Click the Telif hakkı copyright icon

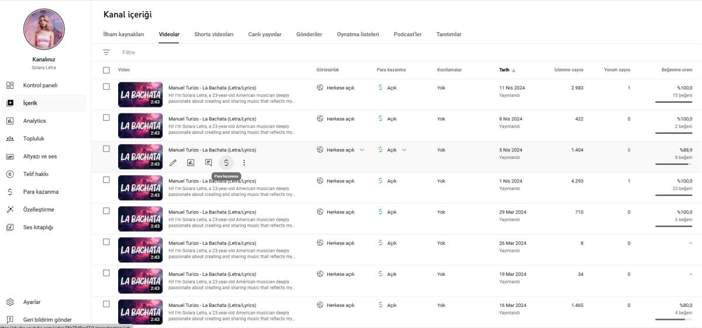coord(10,174)
